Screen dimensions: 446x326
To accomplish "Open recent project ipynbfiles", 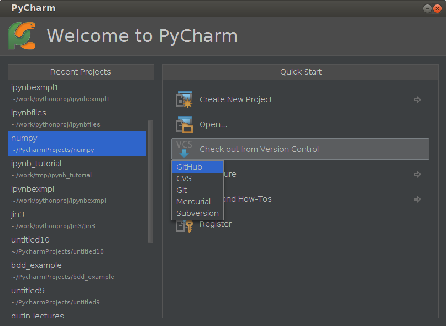I will click(x=77, y=118).
